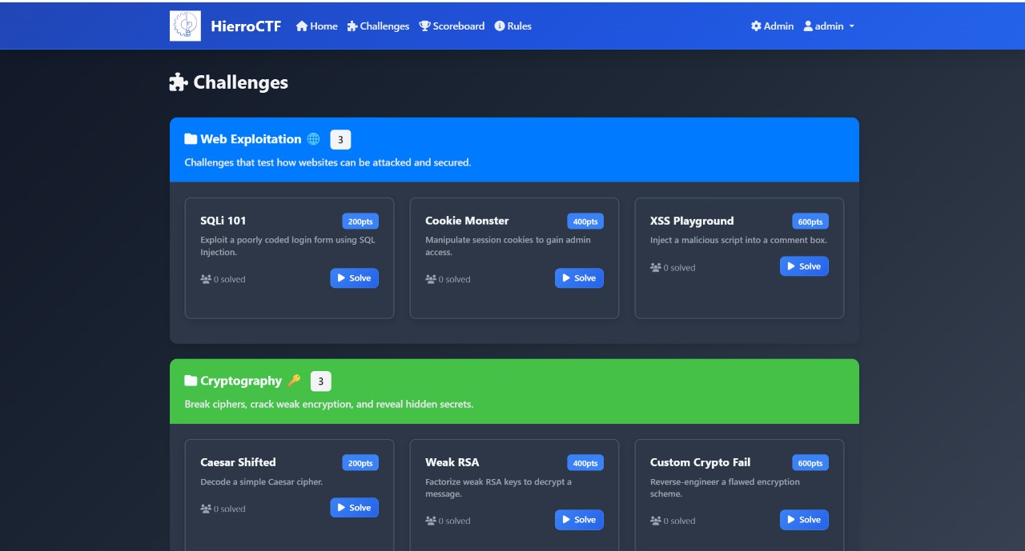Click the info icon beside Rules
This screenshot has width=1025, height=551.
click(x=499, y=26)
